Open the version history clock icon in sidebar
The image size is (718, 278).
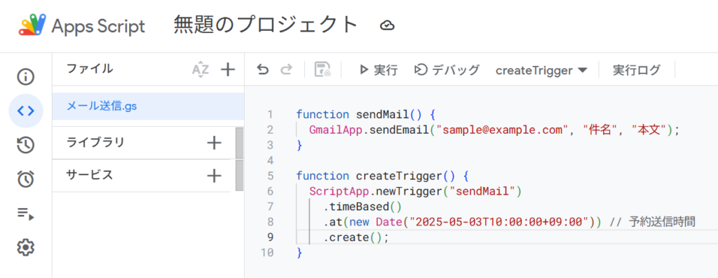pyautogui.click(x=26, y=146)
